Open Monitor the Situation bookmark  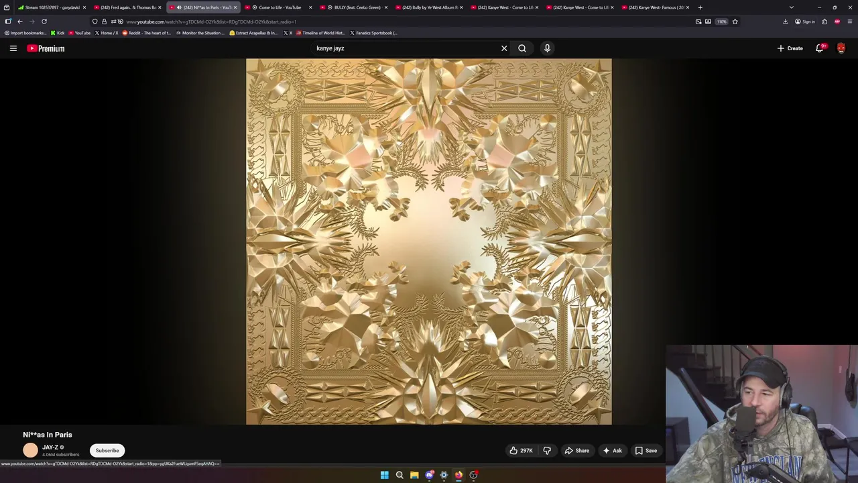click(x=200, y=33)
